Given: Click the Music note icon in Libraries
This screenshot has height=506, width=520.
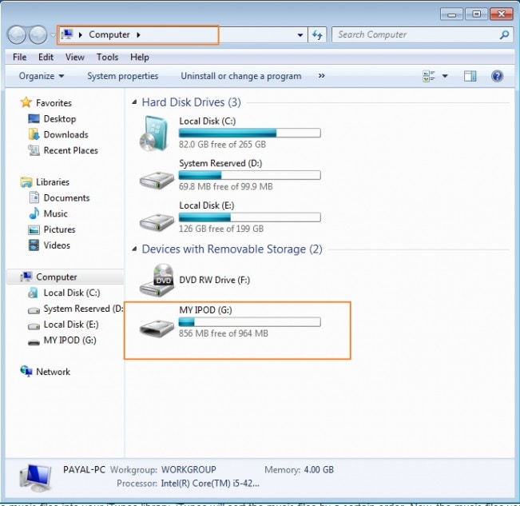Looking at the screenshot, I should [x=34, y=213].
